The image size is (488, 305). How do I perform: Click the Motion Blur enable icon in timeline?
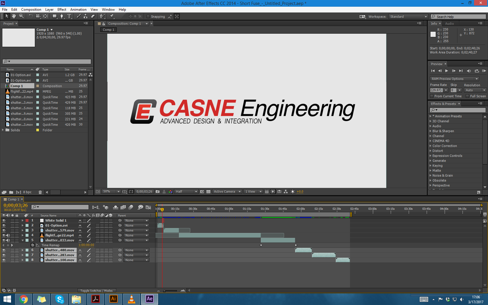[x=131, y=207]
